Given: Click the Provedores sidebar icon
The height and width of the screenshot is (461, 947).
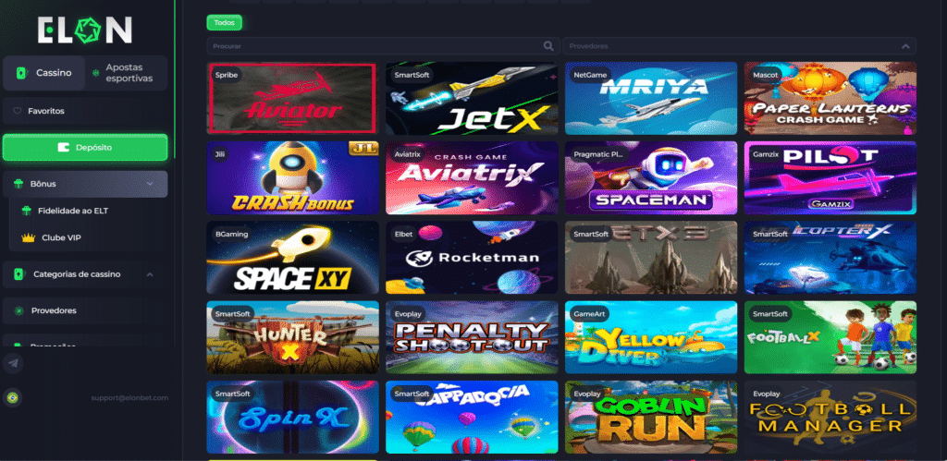Looking at the screenshot, I should click(x=18, y=310).
